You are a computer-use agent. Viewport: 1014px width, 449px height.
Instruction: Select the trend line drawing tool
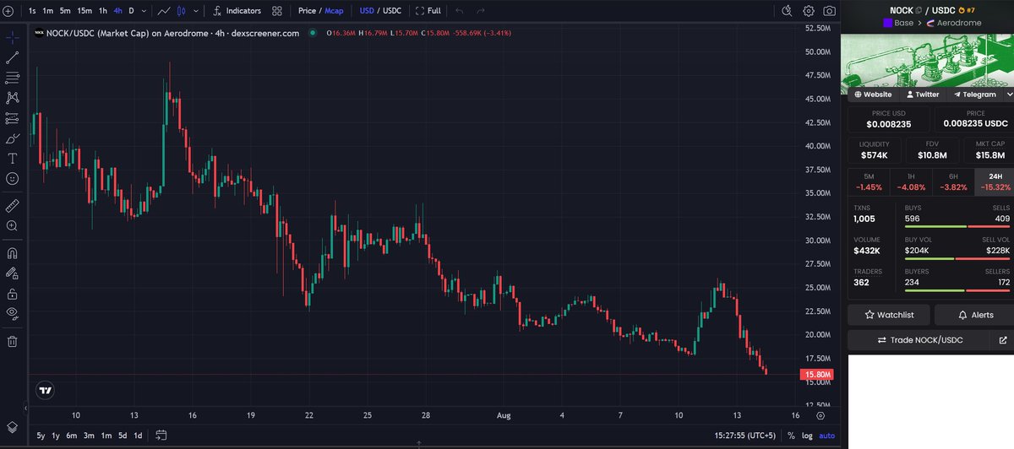(x=13, y=57)
